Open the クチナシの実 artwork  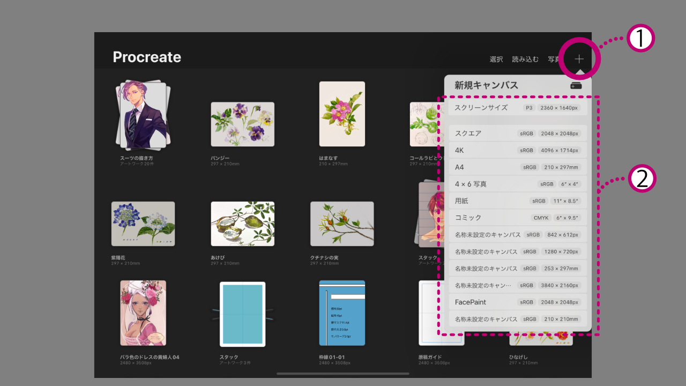click(x=342, y=224)
